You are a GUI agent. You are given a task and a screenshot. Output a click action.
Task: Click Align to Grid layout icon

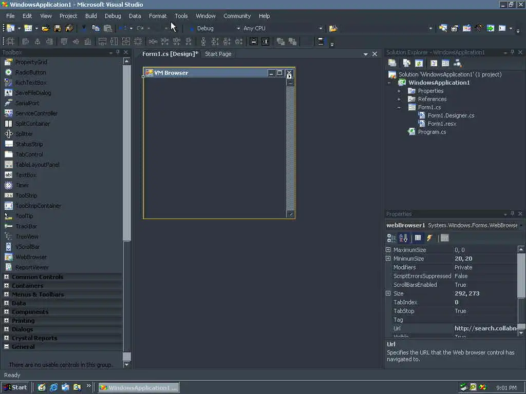click(x=10, y=42)
